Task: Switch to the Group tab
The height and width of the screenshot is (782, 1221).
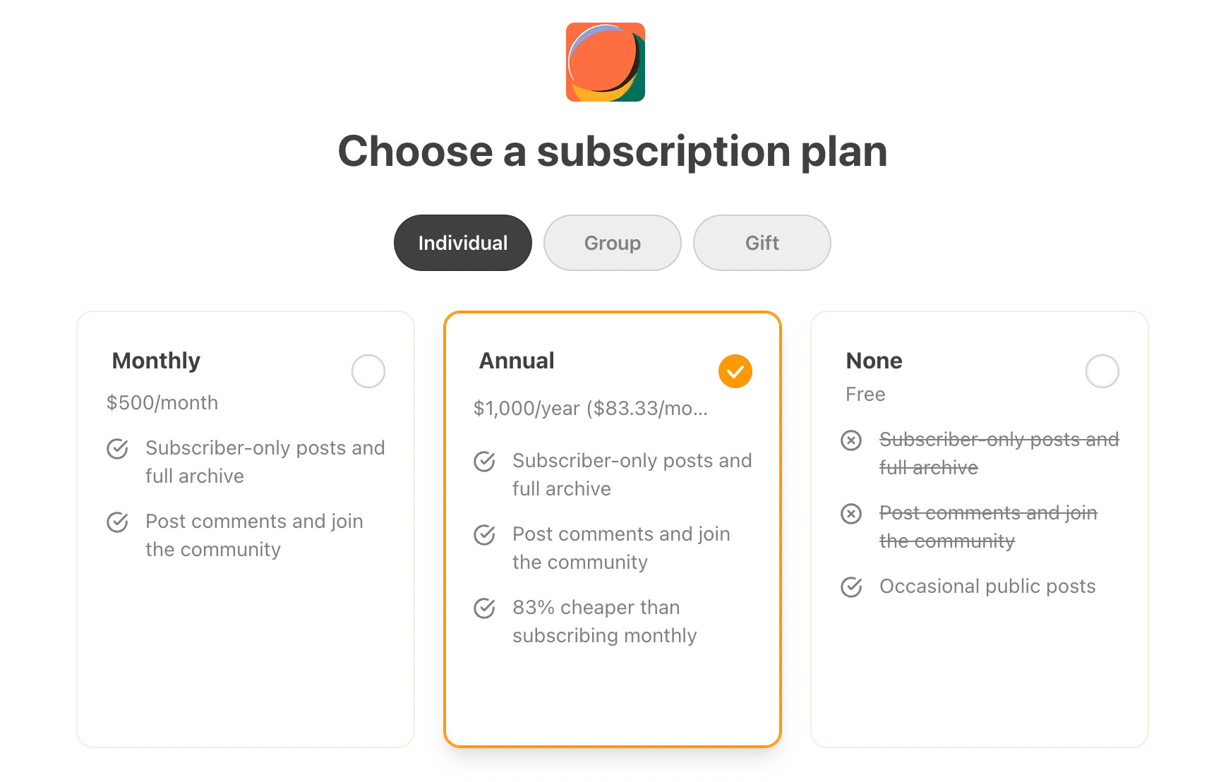Action: click(x=611, y=242)
